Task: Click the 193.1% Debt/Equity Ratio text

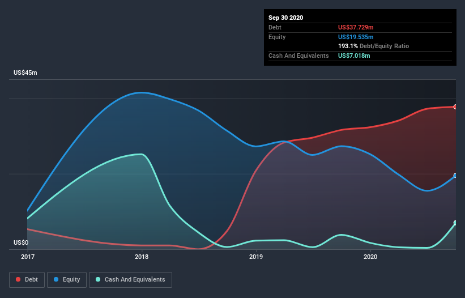Action: point(373,46)
